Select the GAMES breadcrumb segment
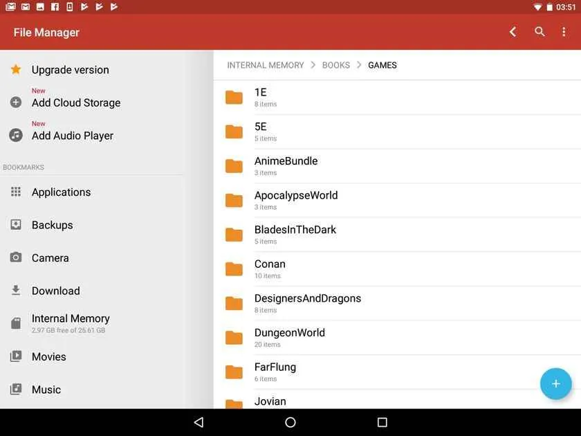 pos(382,65)
